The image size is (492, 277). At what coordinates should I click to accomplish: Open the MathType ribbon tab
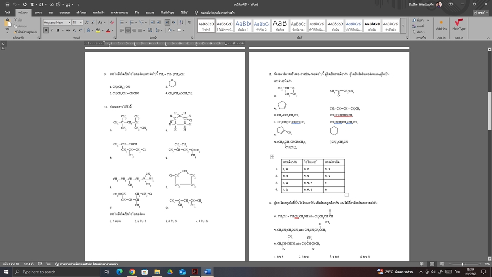click(167, 12)
